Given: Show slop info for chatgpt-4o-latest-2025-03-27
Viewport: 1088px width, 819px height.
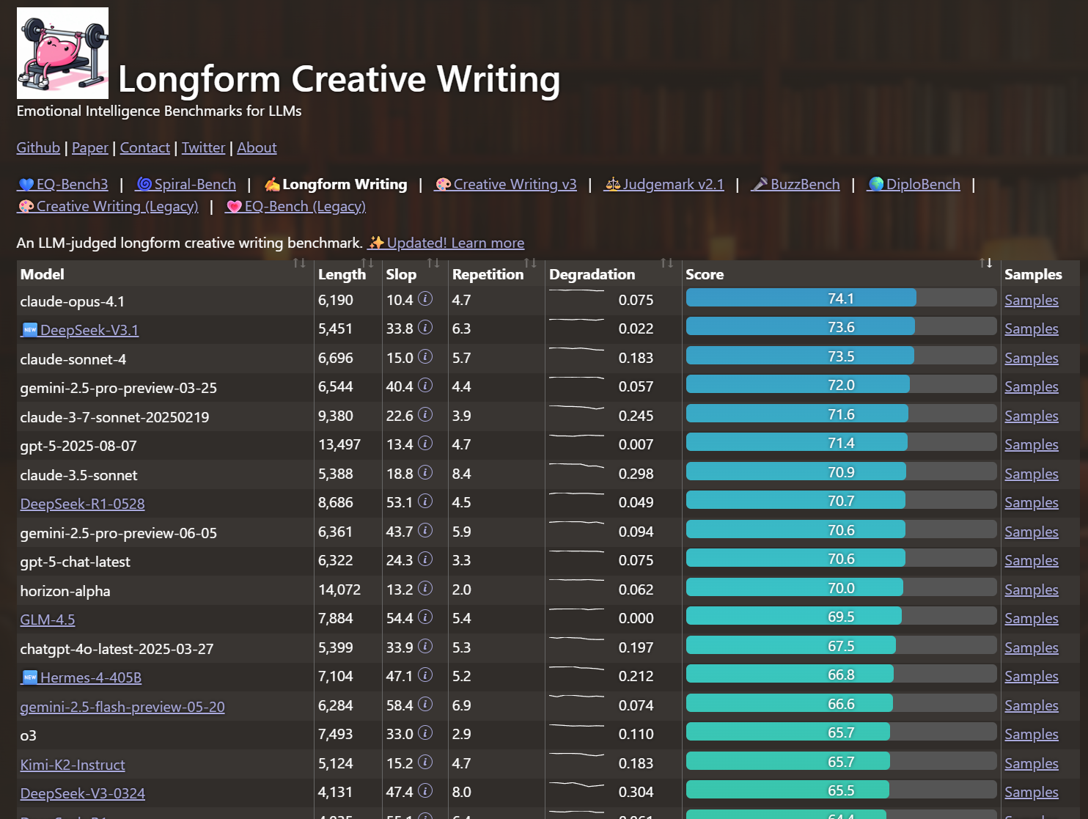Looking at the screenshot, I should pyautogui.click(x=425, y=647).
